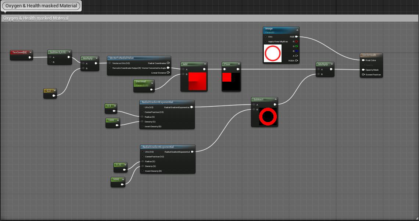
Task: Click the red preview on the Add node
Action: [x=197, y=81]
